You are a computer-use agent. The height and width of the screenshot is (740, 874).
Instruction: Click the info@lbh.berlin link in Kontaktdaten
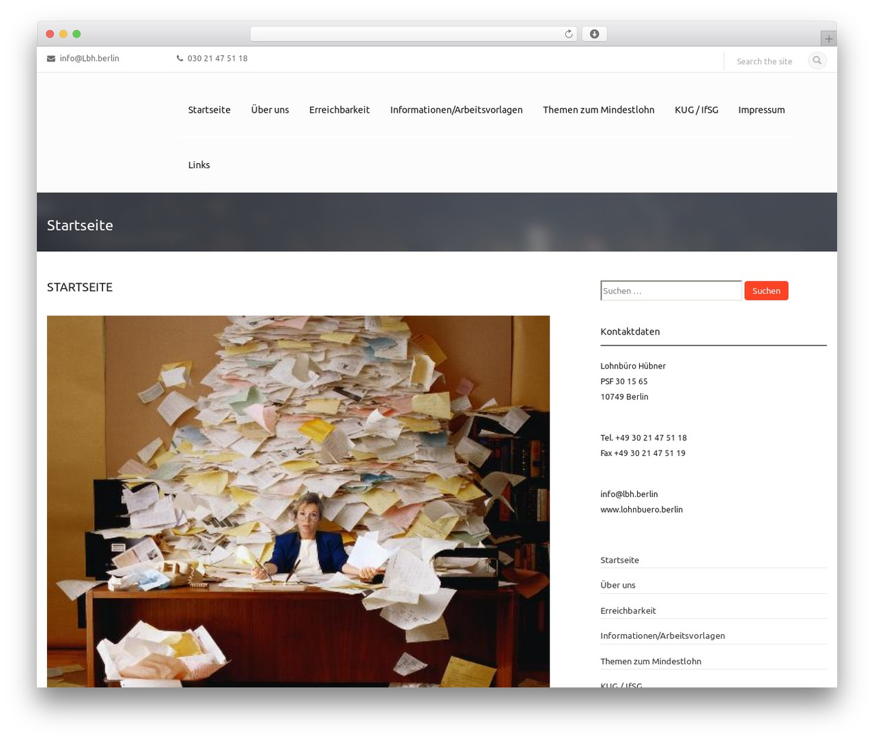coord(629,494)
